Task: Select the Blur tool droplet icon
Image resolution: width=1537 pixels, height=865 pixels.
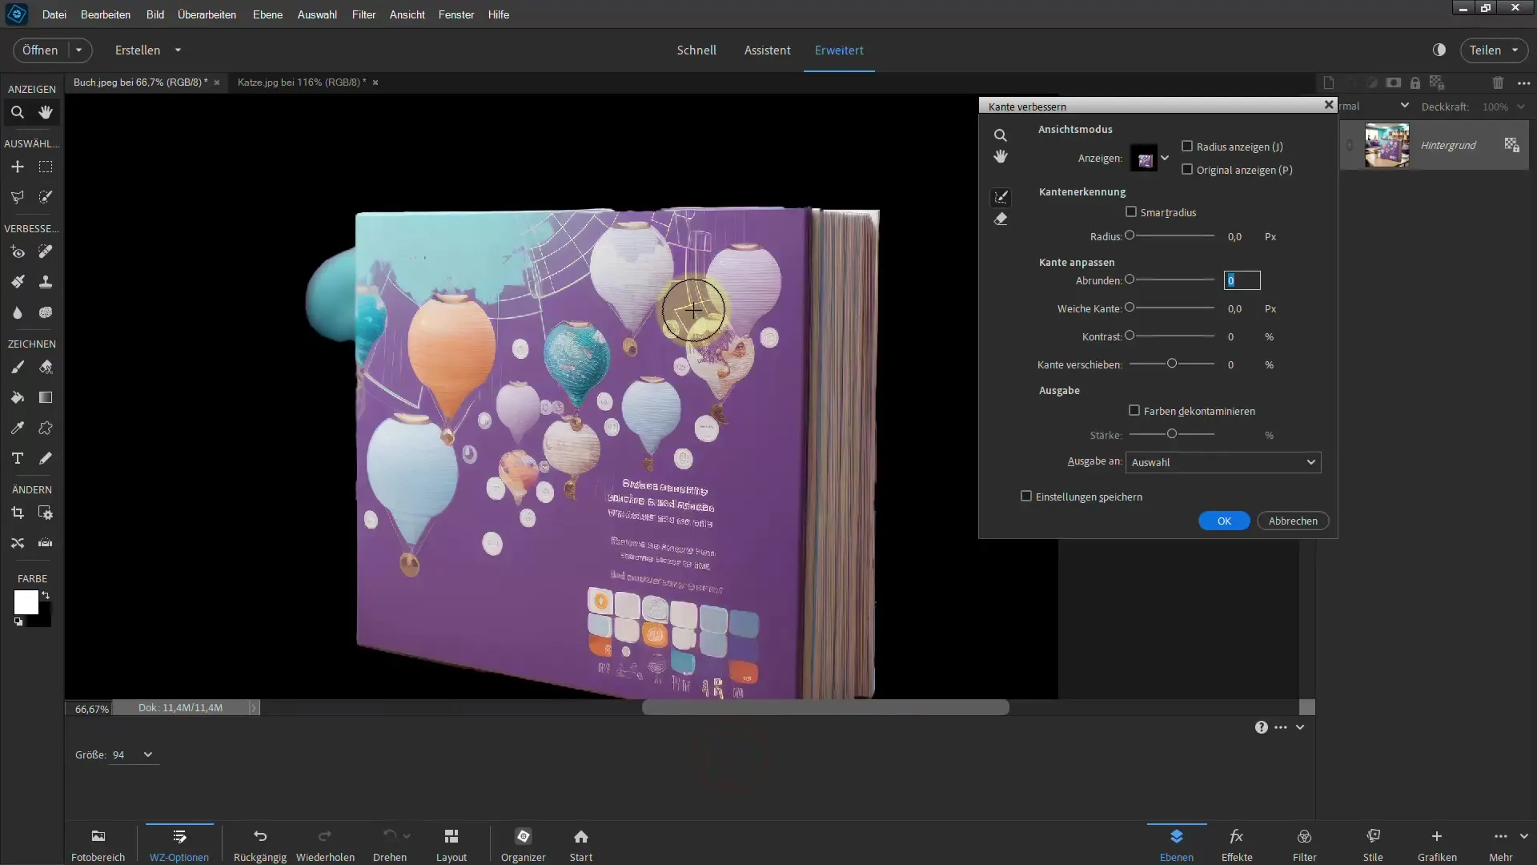Action: pyautogui.click(x=18, y=312)
